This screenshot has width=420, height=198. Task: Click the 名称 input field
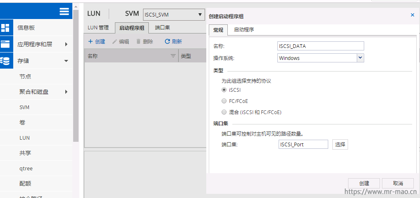(x=321, y=46)
